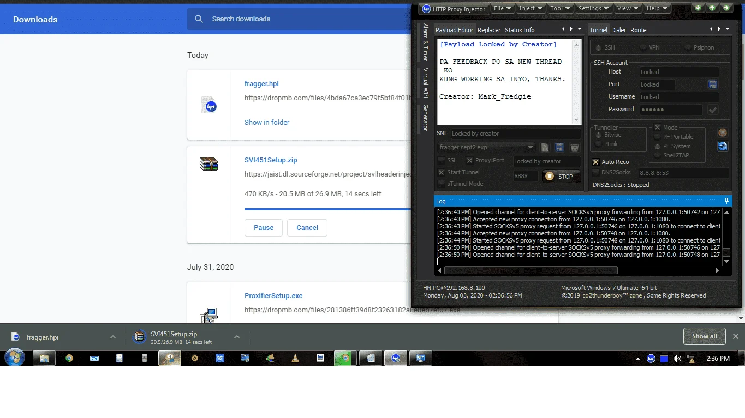Click the HTTP Proxy Injector logo in title bar
The width and height of the screenshot is (745, 418).
[x=426, y=9]
